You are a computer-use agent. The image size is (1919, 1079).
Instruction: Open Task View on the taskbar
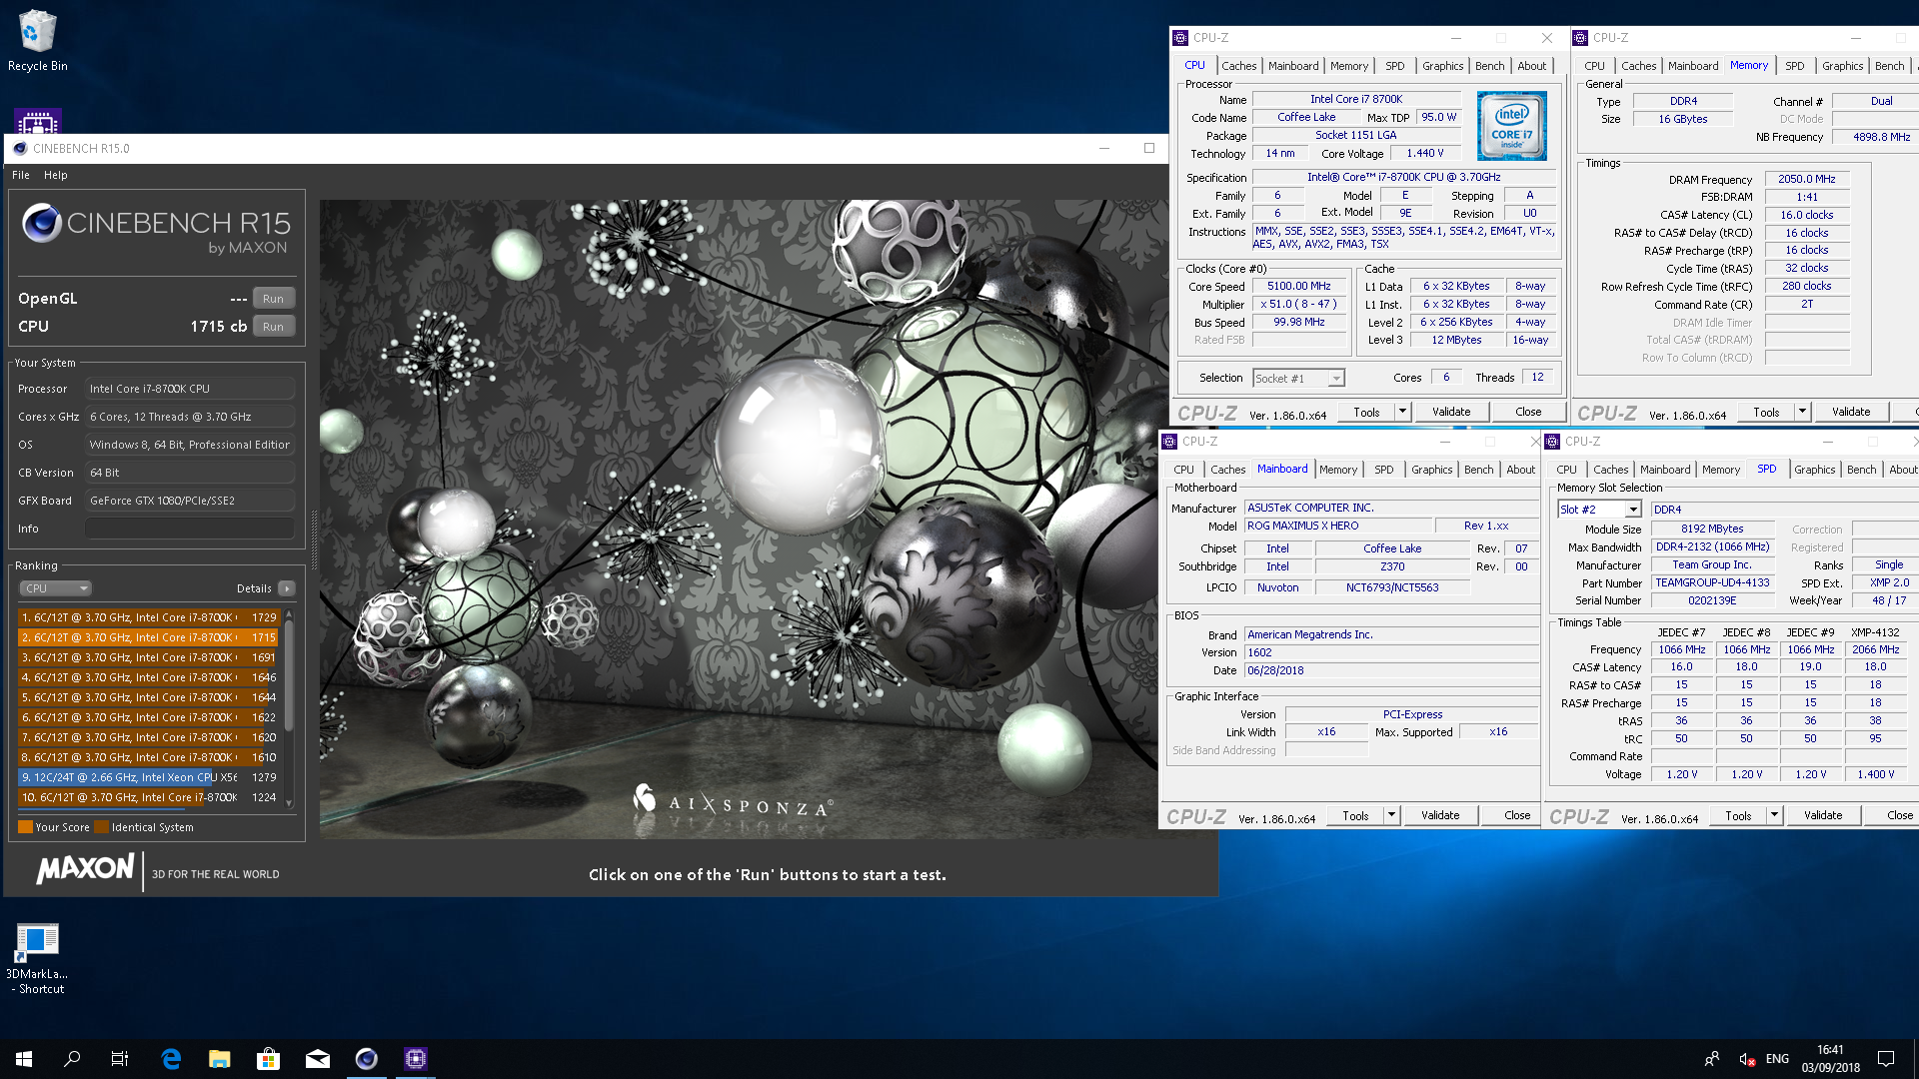pos(120,1059)
